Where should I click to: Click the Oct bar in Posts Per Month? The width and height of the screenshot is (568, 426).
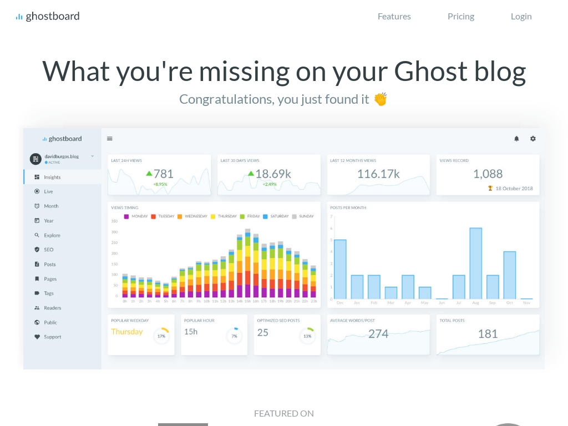tap(510, 275)
